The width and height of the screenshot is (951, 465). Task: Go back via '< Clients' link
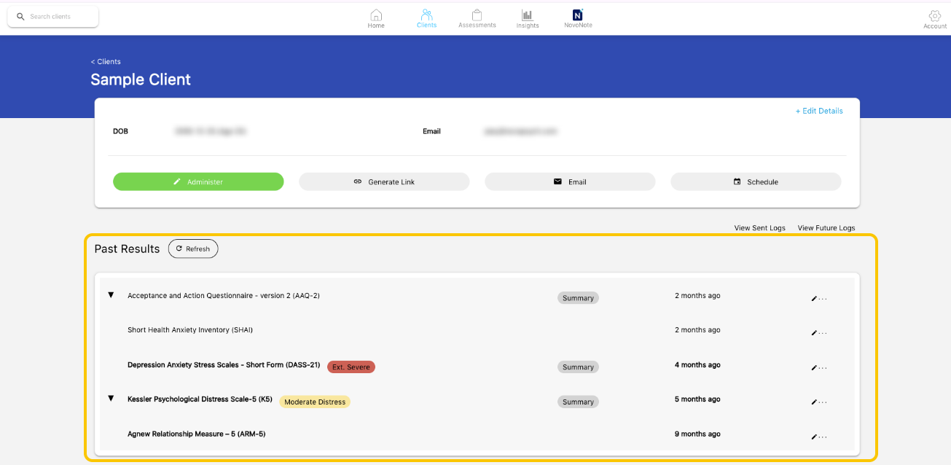pos(106,62)
